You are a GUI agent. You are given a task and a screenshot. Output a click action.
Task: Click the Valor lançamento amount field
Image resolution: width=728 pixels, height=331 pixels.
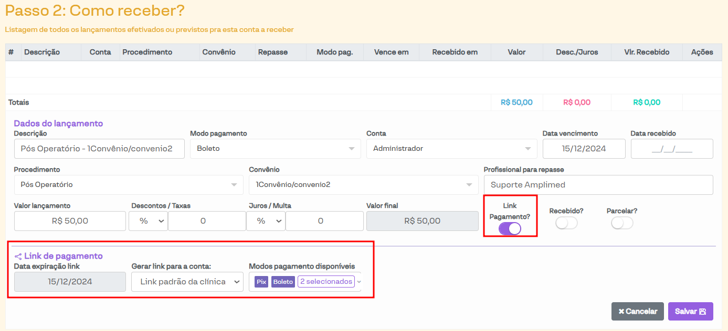[70, 221]
